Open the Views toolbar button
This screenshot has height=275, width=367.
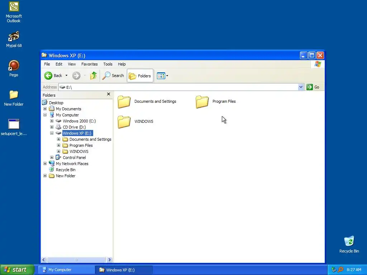click(162, 76)
